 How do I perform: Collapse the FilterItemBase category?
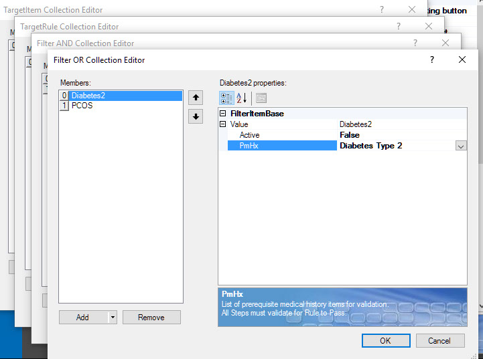223,114
